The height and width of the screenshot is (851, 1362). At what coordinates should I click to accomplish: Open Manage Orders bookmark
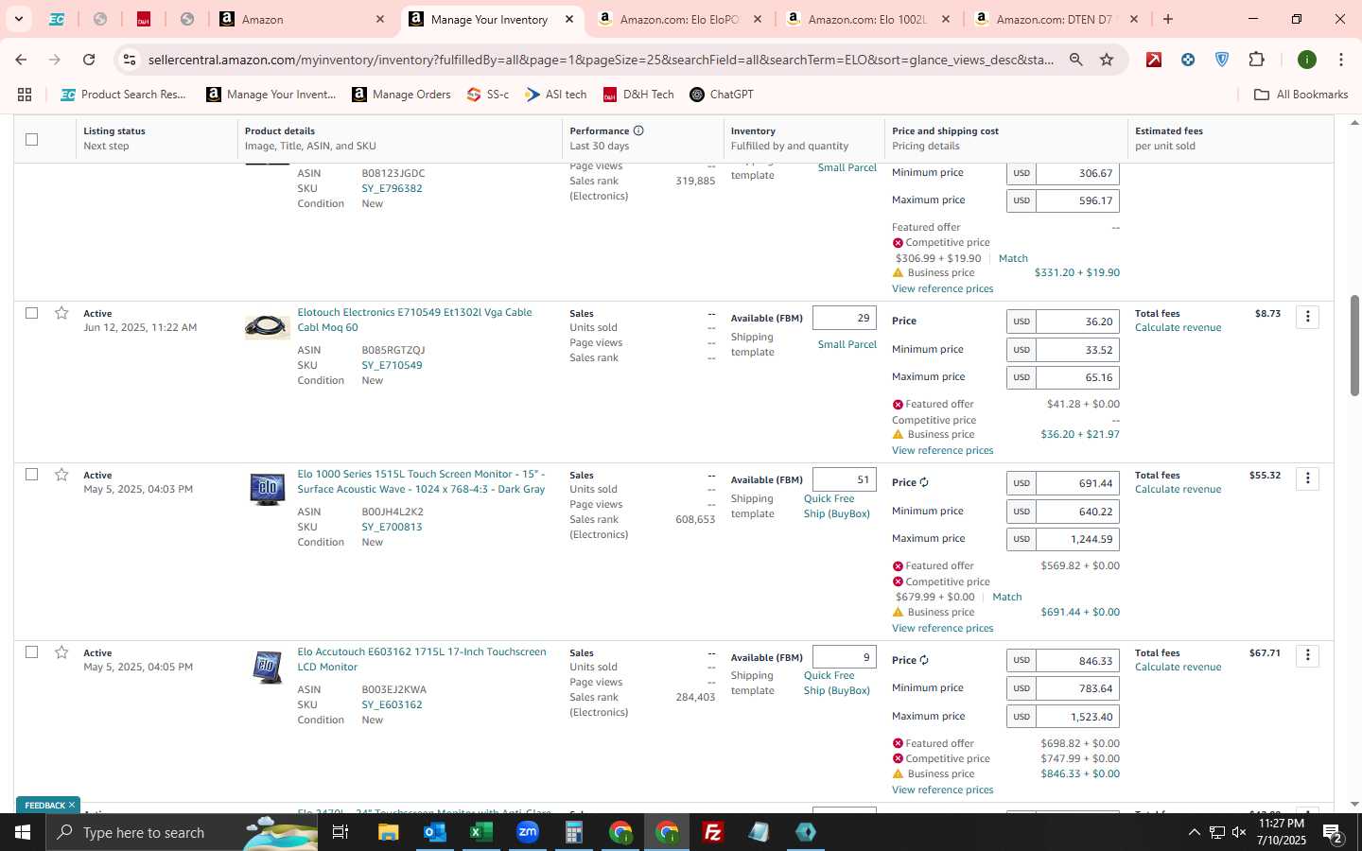pos(401,95)
